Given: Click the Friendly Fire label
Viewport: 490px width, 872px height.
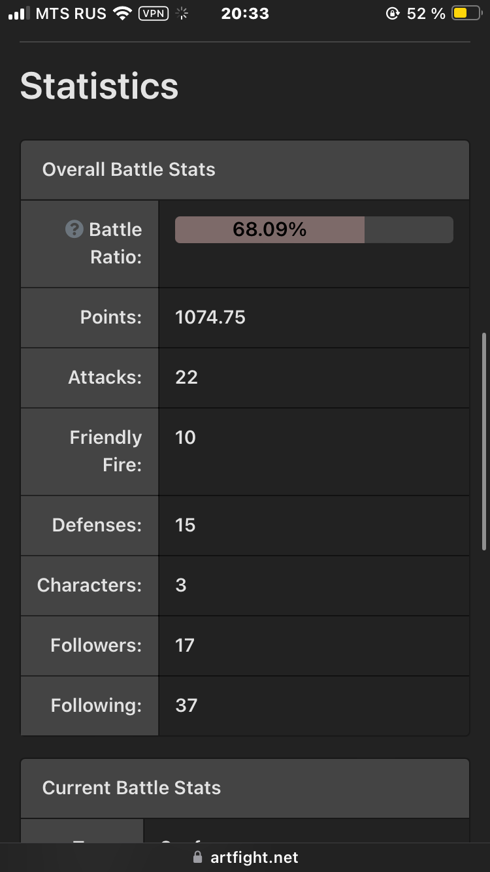Looking at the screenshot, I should [x=106, y=451].
